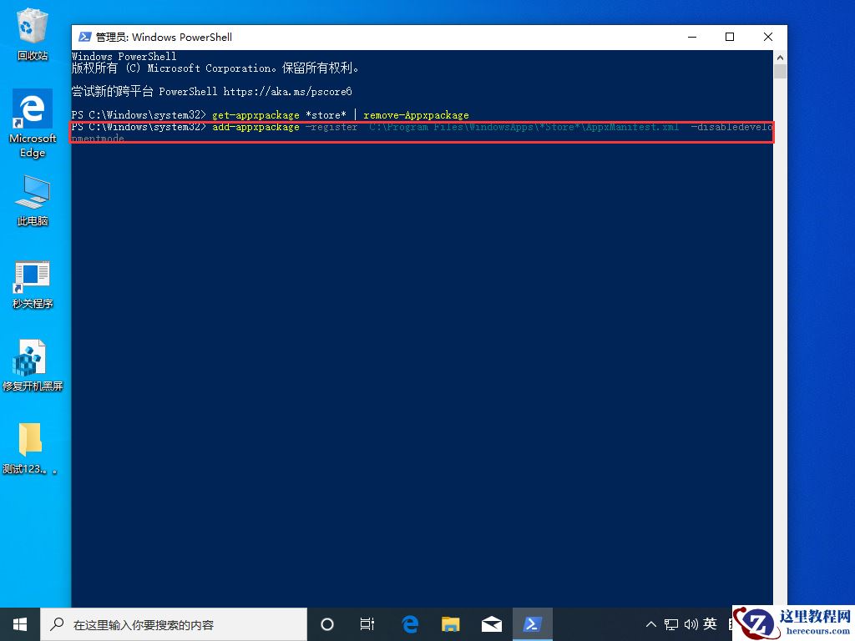Select the 秒关程序 desktop shortcut
This screenshot has height=641, width=855.
[33, 284]
